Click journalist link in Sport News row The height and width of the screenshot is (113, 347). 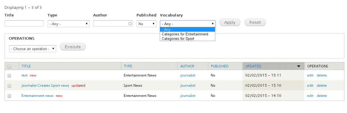coord(188,86)
